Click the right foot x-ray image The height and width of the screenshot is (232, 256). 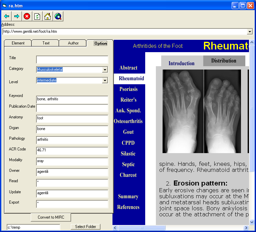[x=222, y=111]
